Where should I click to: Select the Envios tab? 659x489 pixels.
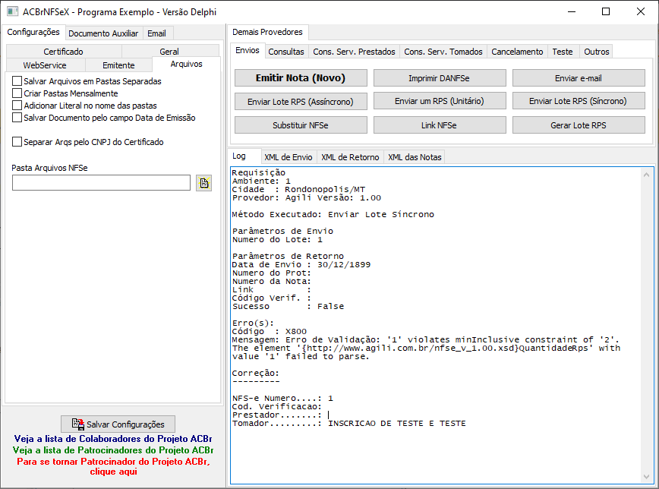click(x=248, y=50)
